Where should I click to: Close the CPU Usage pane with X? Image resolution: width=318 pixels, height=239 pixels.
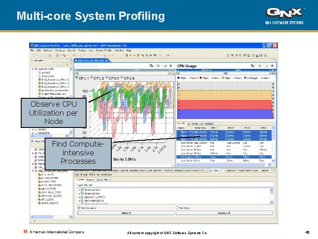click(x=272, y=66)
